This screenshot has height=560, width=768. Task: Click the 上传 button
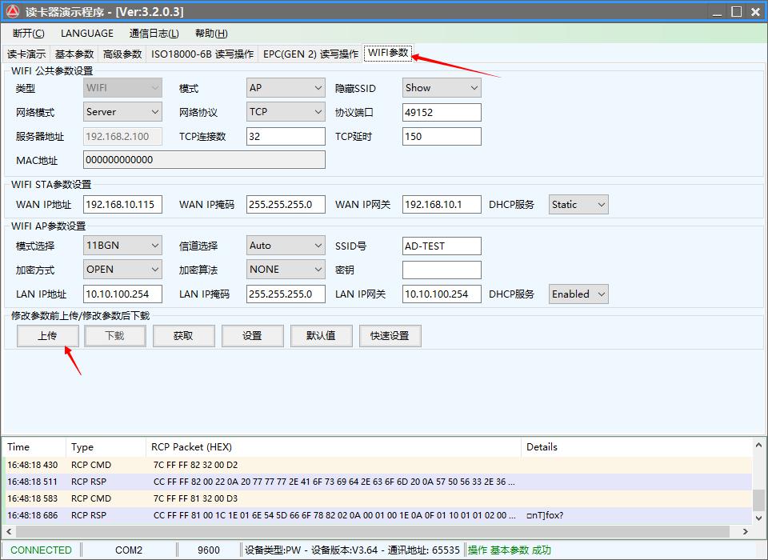(47, 336)
